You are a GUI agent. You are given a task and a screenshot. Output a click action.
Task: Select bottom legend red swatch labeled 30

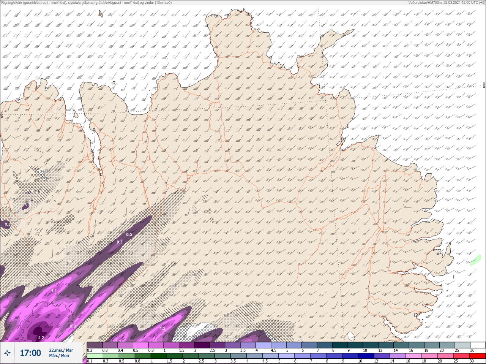[477, 356]
